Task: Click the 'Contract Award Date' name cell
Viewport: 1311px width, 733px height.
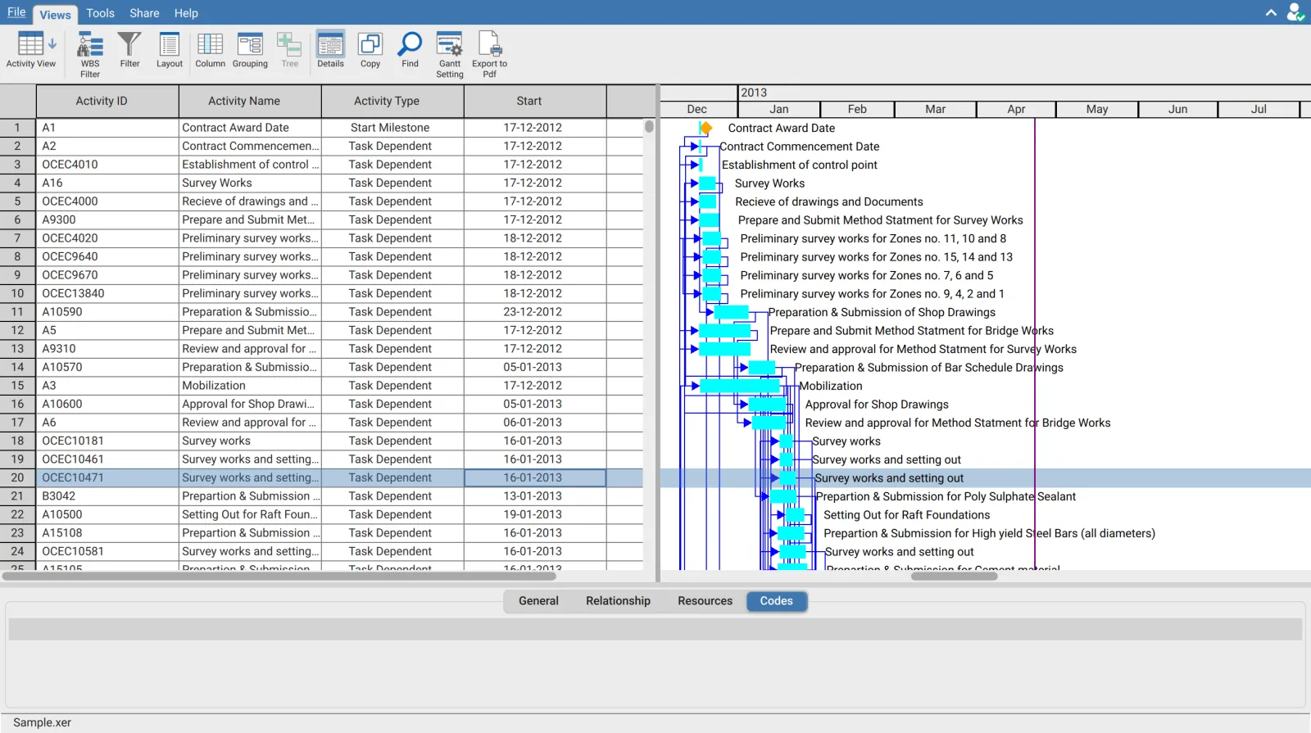Action: [x=250, y=128]
